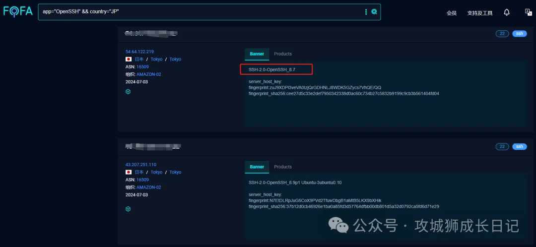The height and width of the screenshot is (247, 536).
Task: Click the fingerprint zuJ9XDPl3 line
Action: coord(315,87)
